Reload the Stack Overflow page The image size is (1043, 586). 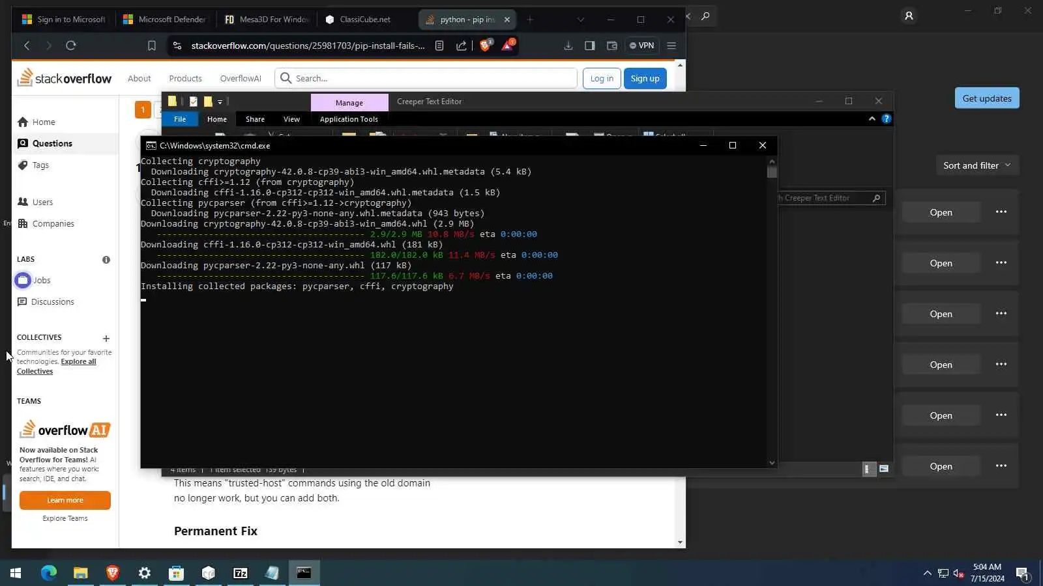tap(71, 46)
